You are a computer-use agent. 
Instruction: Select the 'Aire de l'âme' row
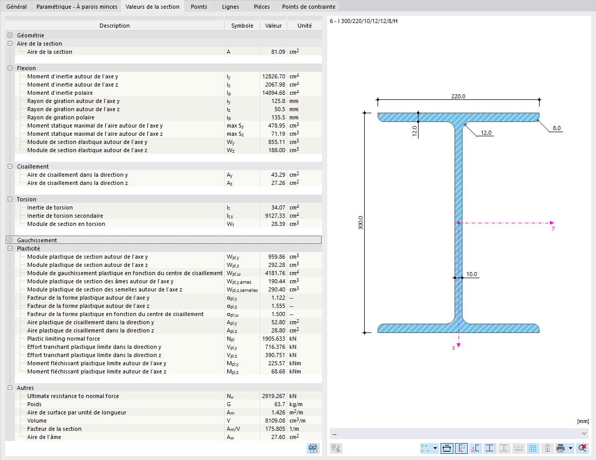[168, 437]
